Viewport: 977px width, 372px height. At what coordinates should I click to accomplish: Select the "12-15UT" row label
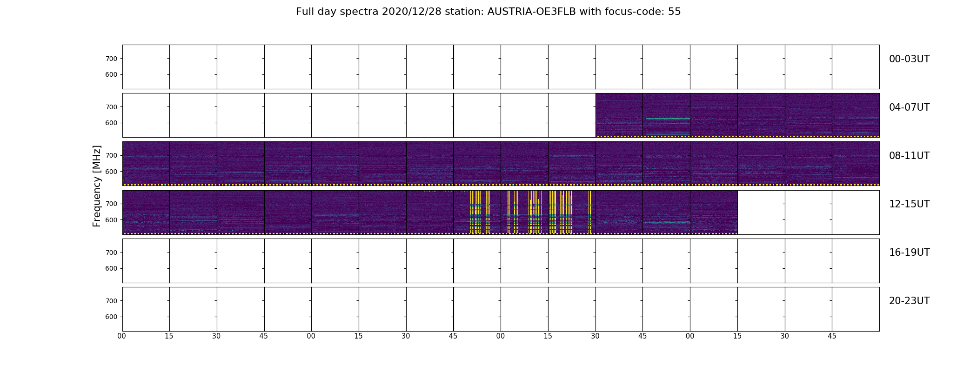tap(909, 204)
